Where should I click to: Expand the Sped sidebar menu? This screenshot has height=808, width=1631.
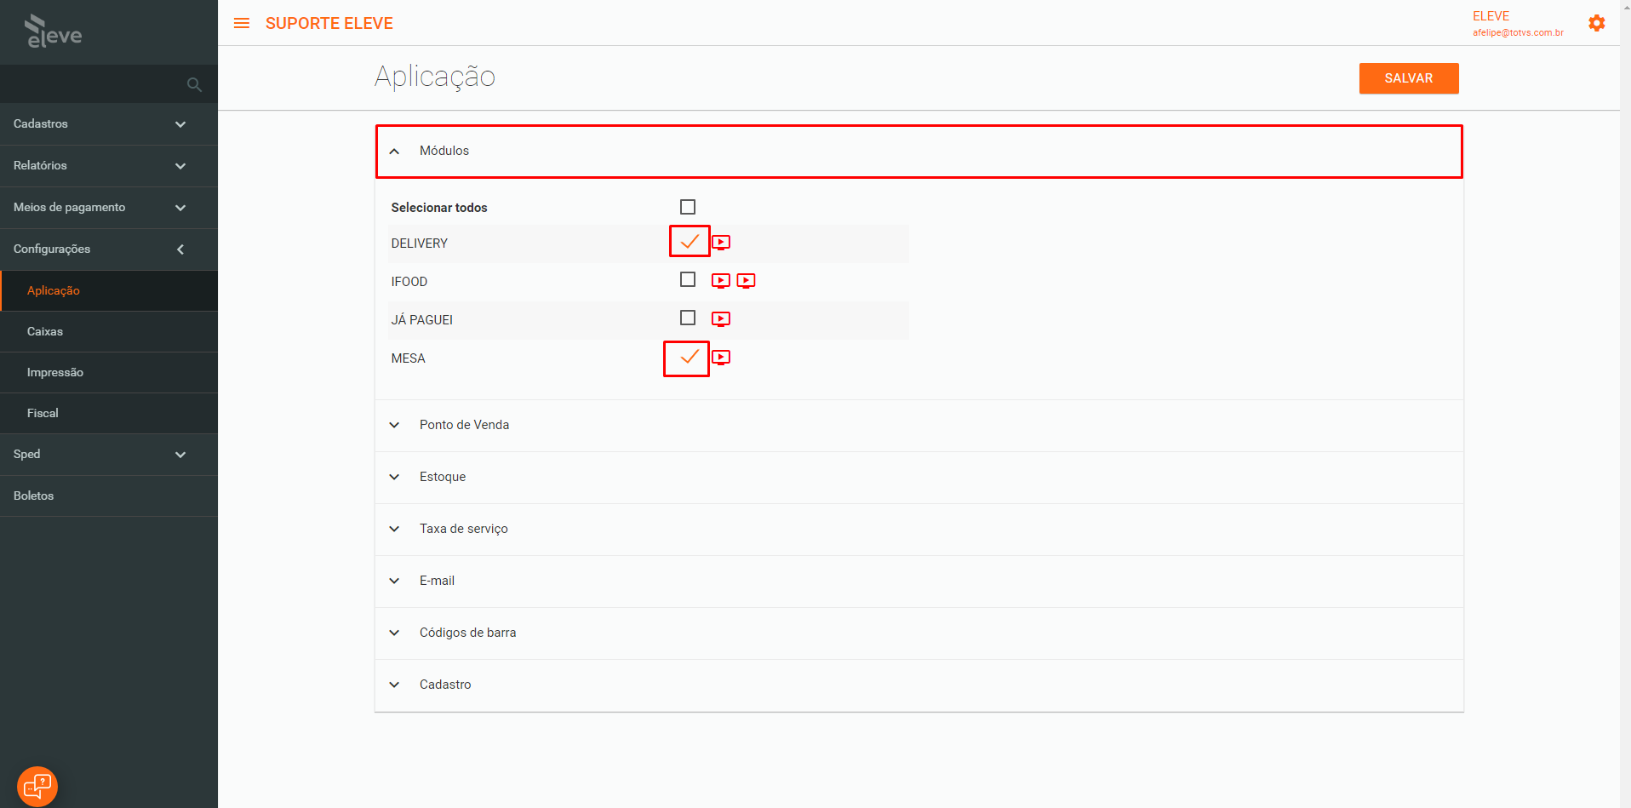(x=109, y=455)
